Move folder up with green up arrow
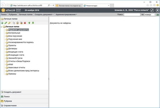The height and width of the screenshot is (108, 160). click(x=29, y=23)
